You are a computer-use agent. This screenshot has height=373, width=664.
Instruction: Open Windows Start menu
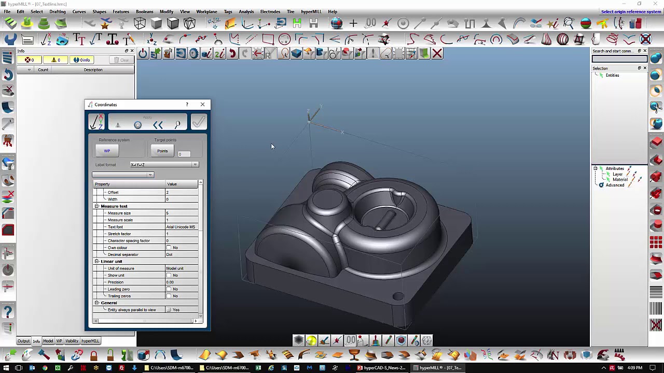tap(5, 368)
